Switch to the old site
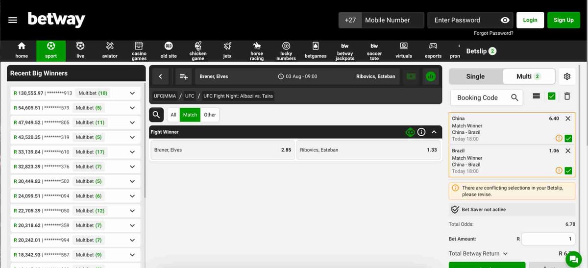This screenshot has width=588, height=268. point(169,50)
